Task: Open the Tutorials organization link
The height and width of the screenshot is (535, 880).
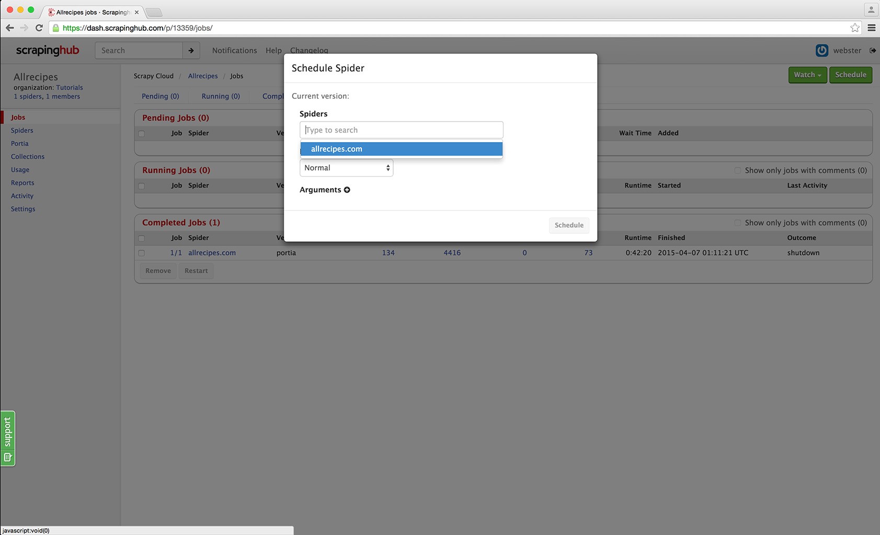Action: [70, 88]
